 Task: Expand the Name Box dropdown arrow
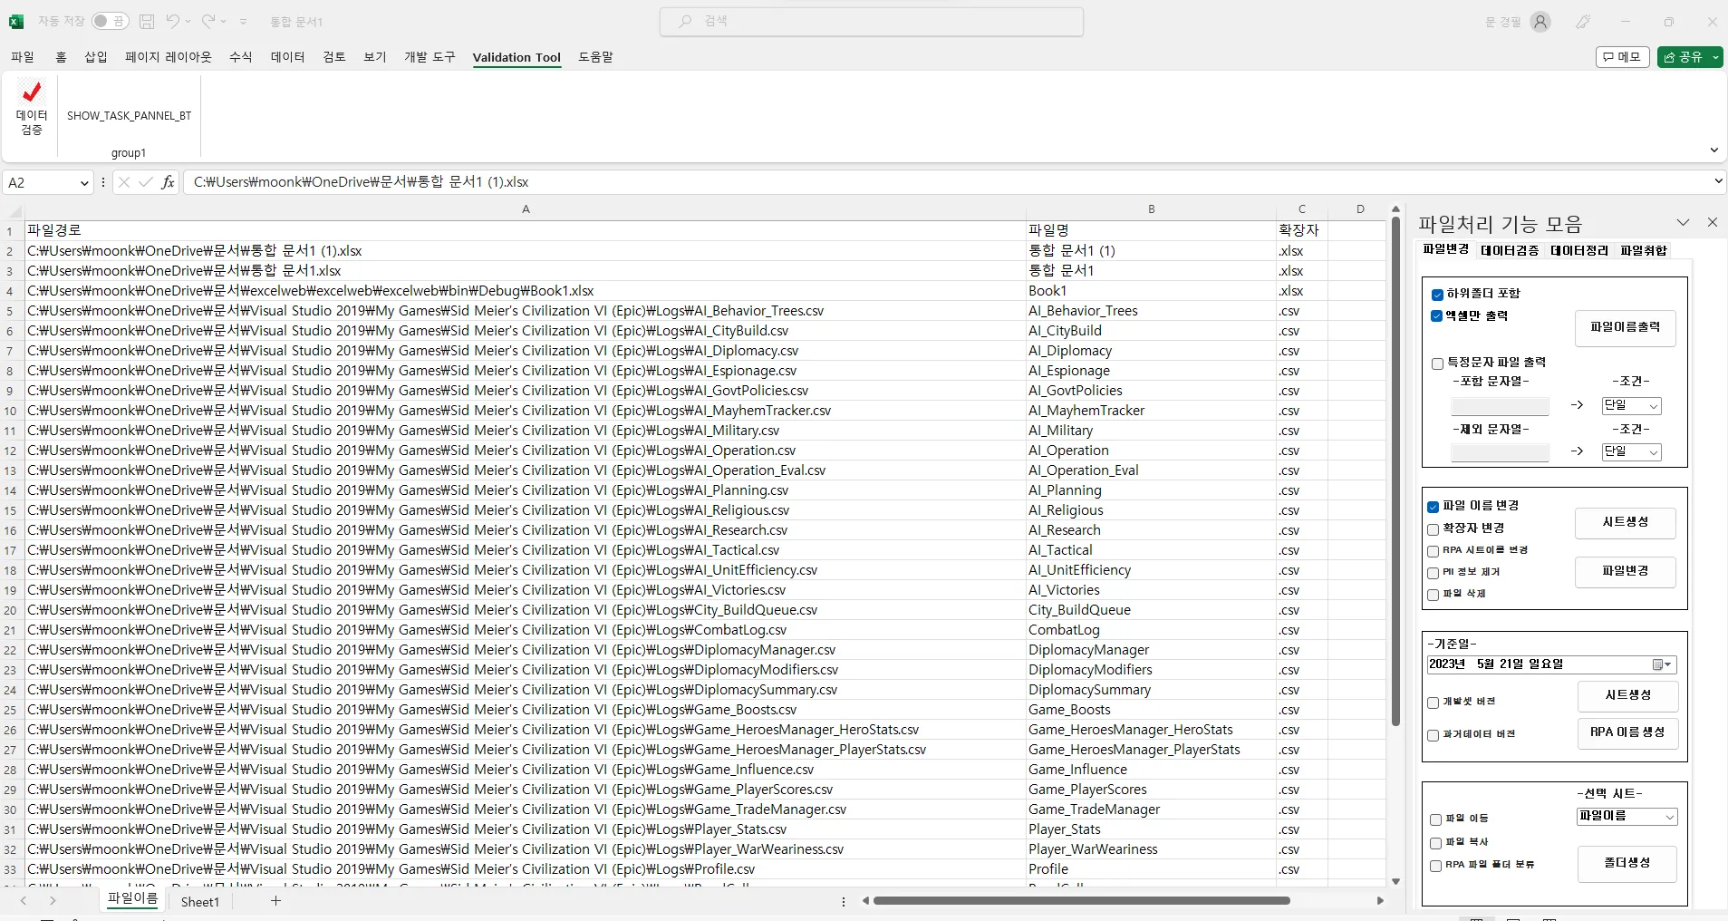click(84, 183)
